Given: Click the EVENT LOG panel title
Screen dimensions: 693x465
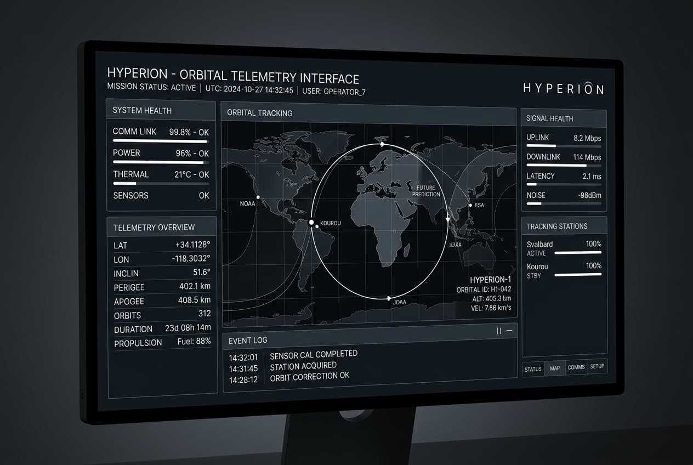Looking at the screenshot, I should (248, 341).
